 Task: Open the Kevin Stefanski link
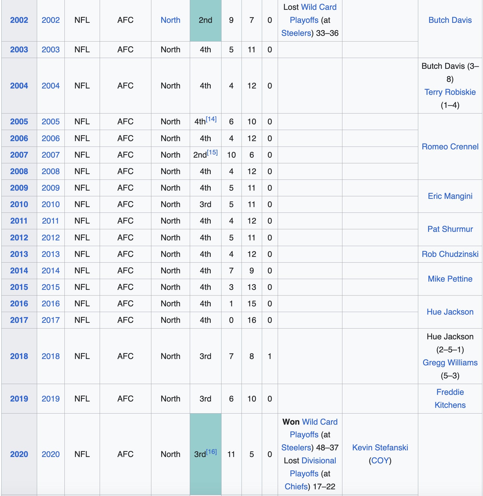380,447
